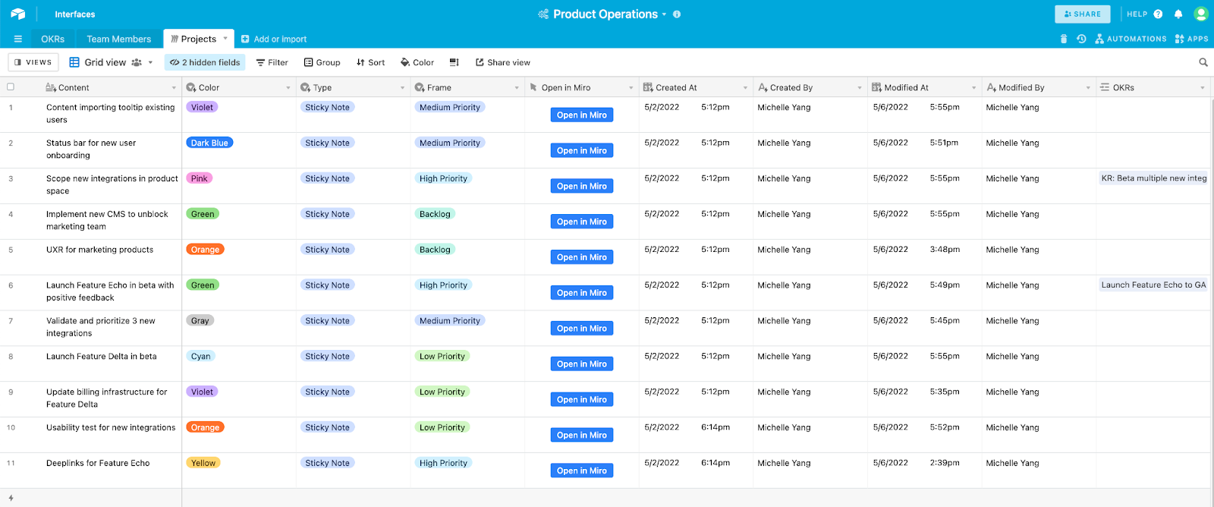The image size is (1214, 507).
Task: Open the Content column dropdown arrow
Action: click(x=174, y=88)
